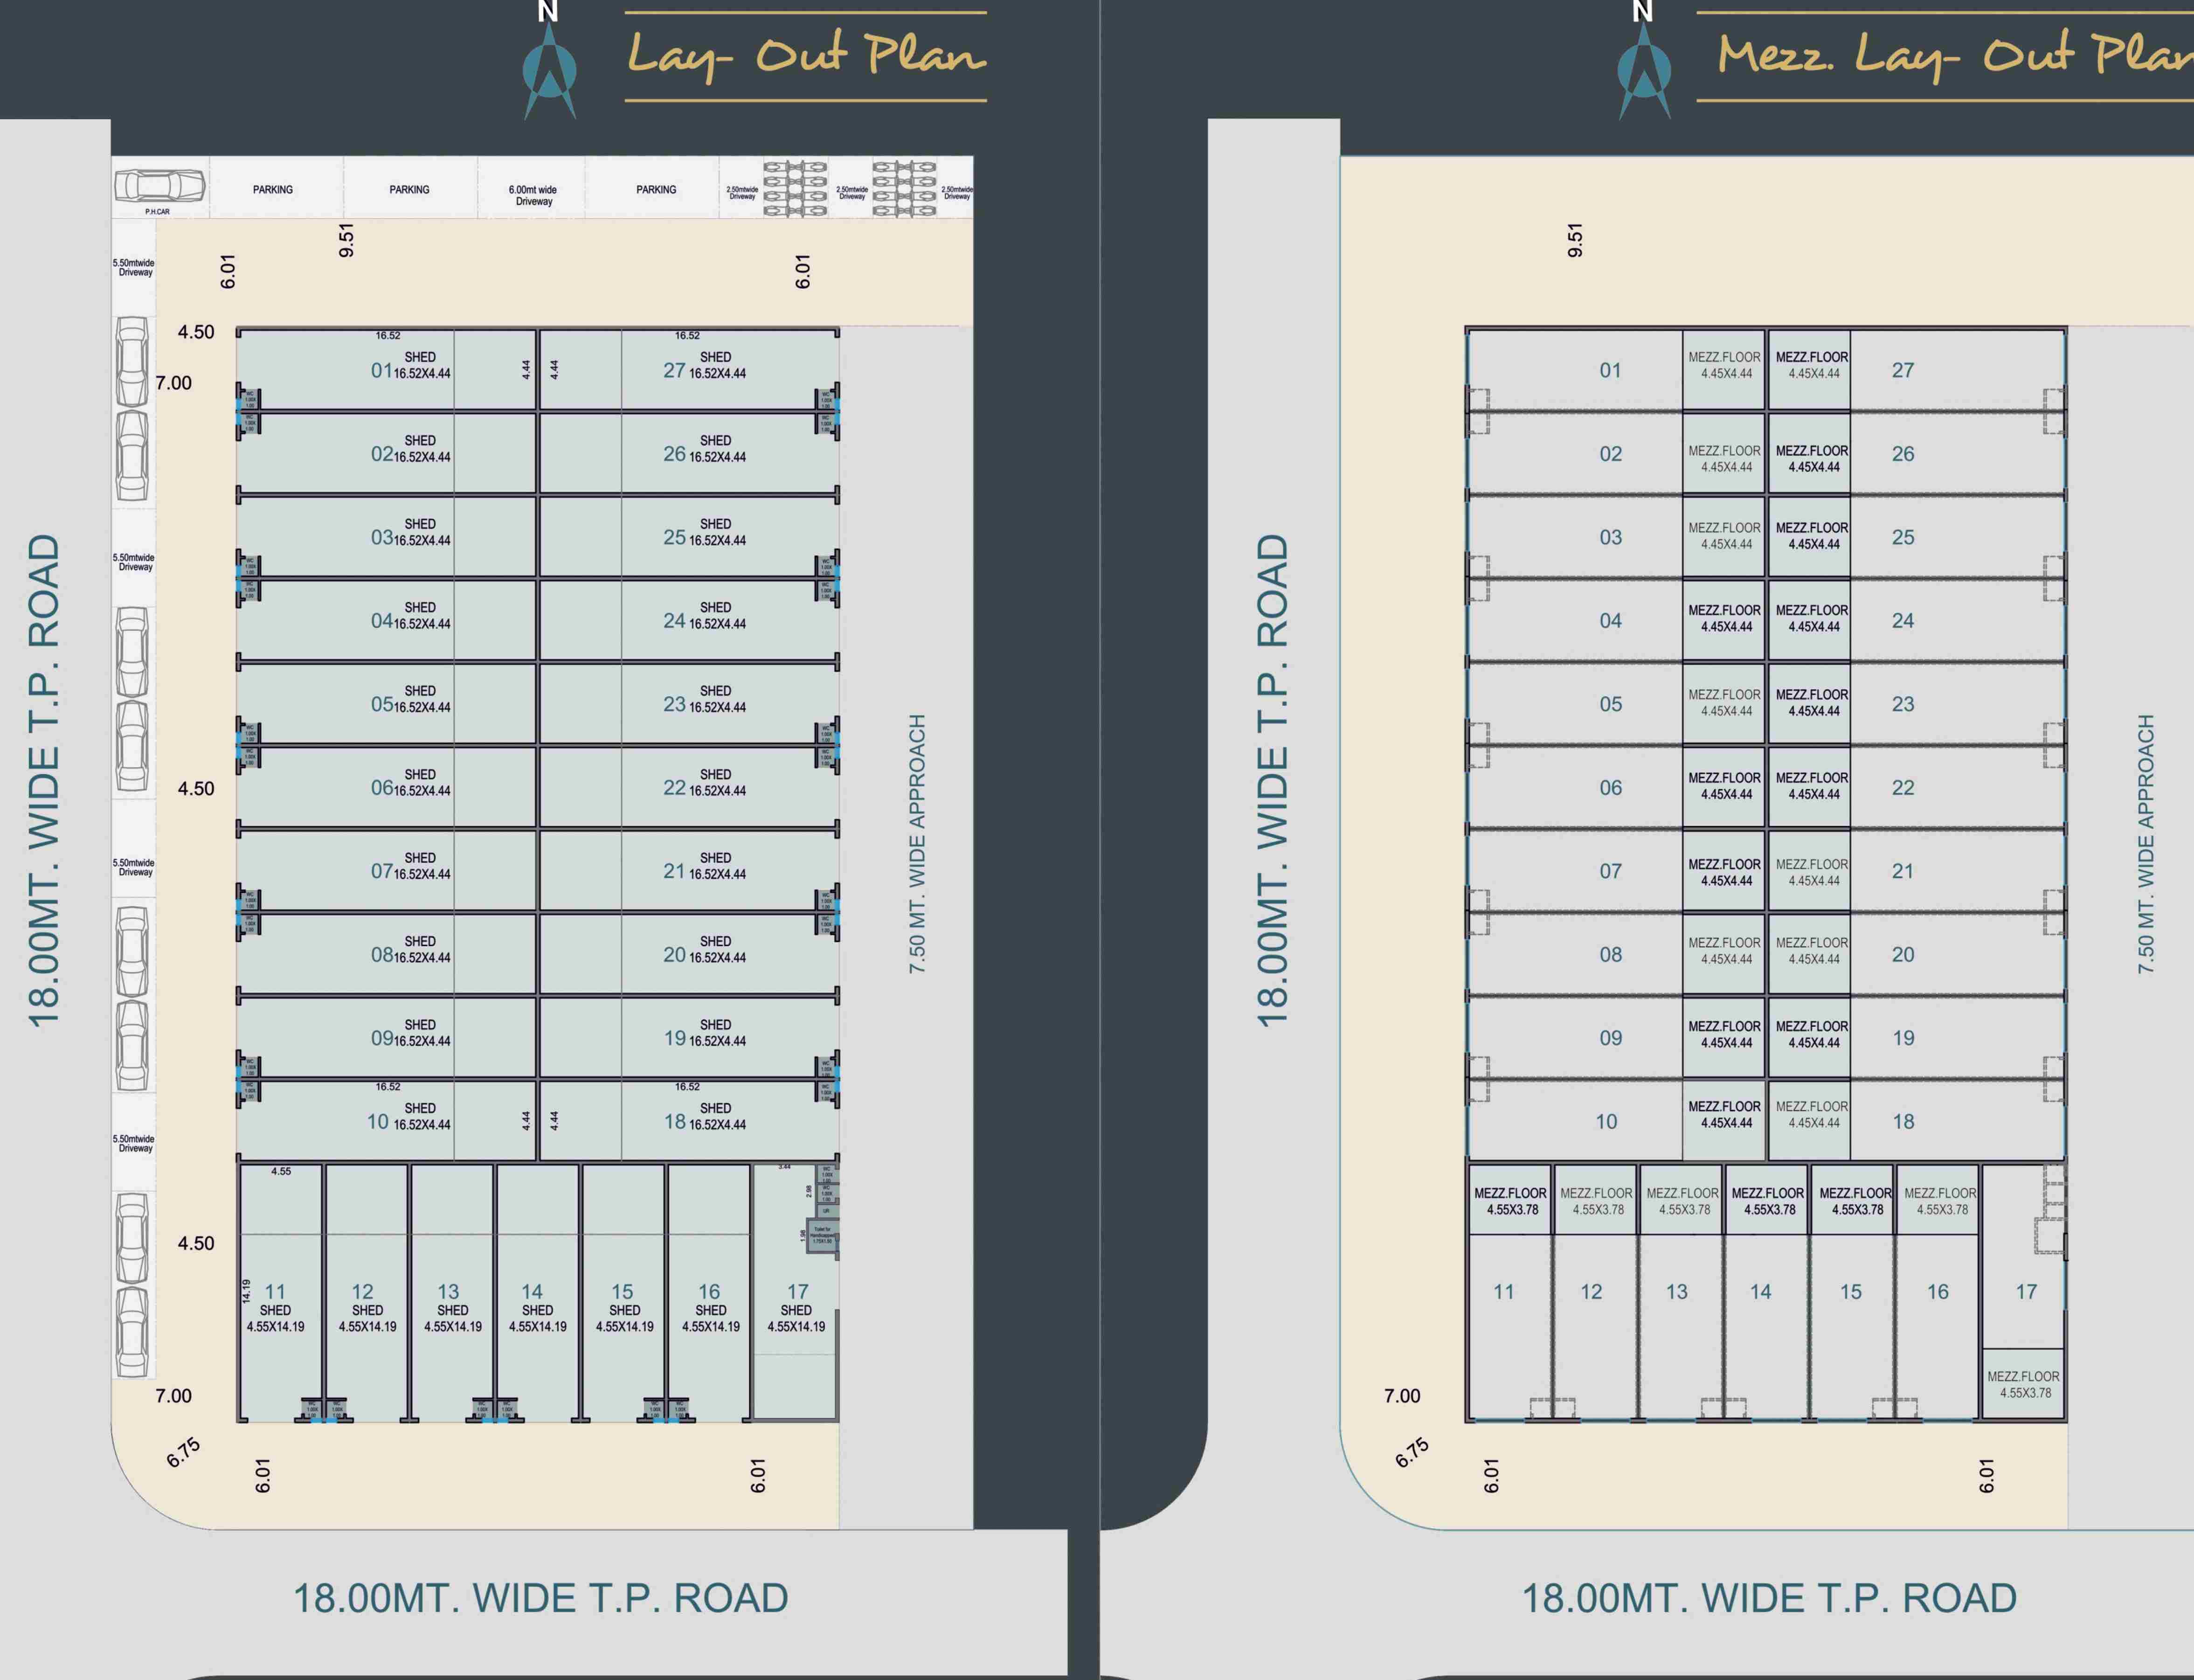2194x1680 pixels.
Task: Click the 6.75 corner dimension in Mezz. plan
Action: 1412,1452
